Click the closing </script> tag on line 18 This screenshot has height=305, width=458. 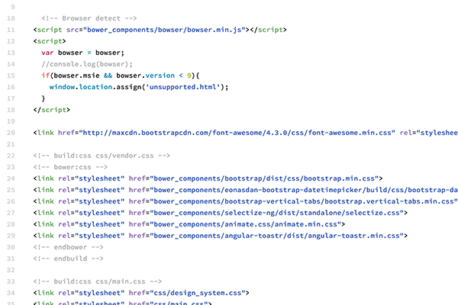52,110
